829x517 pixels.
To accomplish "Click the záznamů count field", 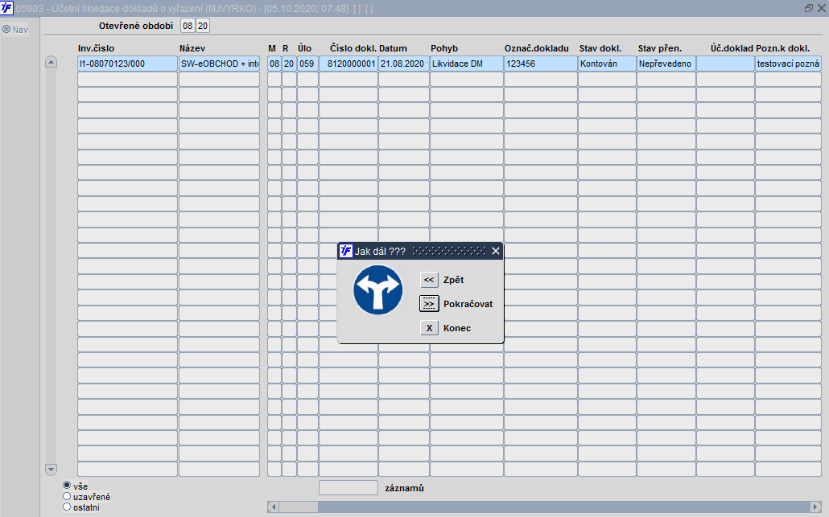I will [349, 488].
